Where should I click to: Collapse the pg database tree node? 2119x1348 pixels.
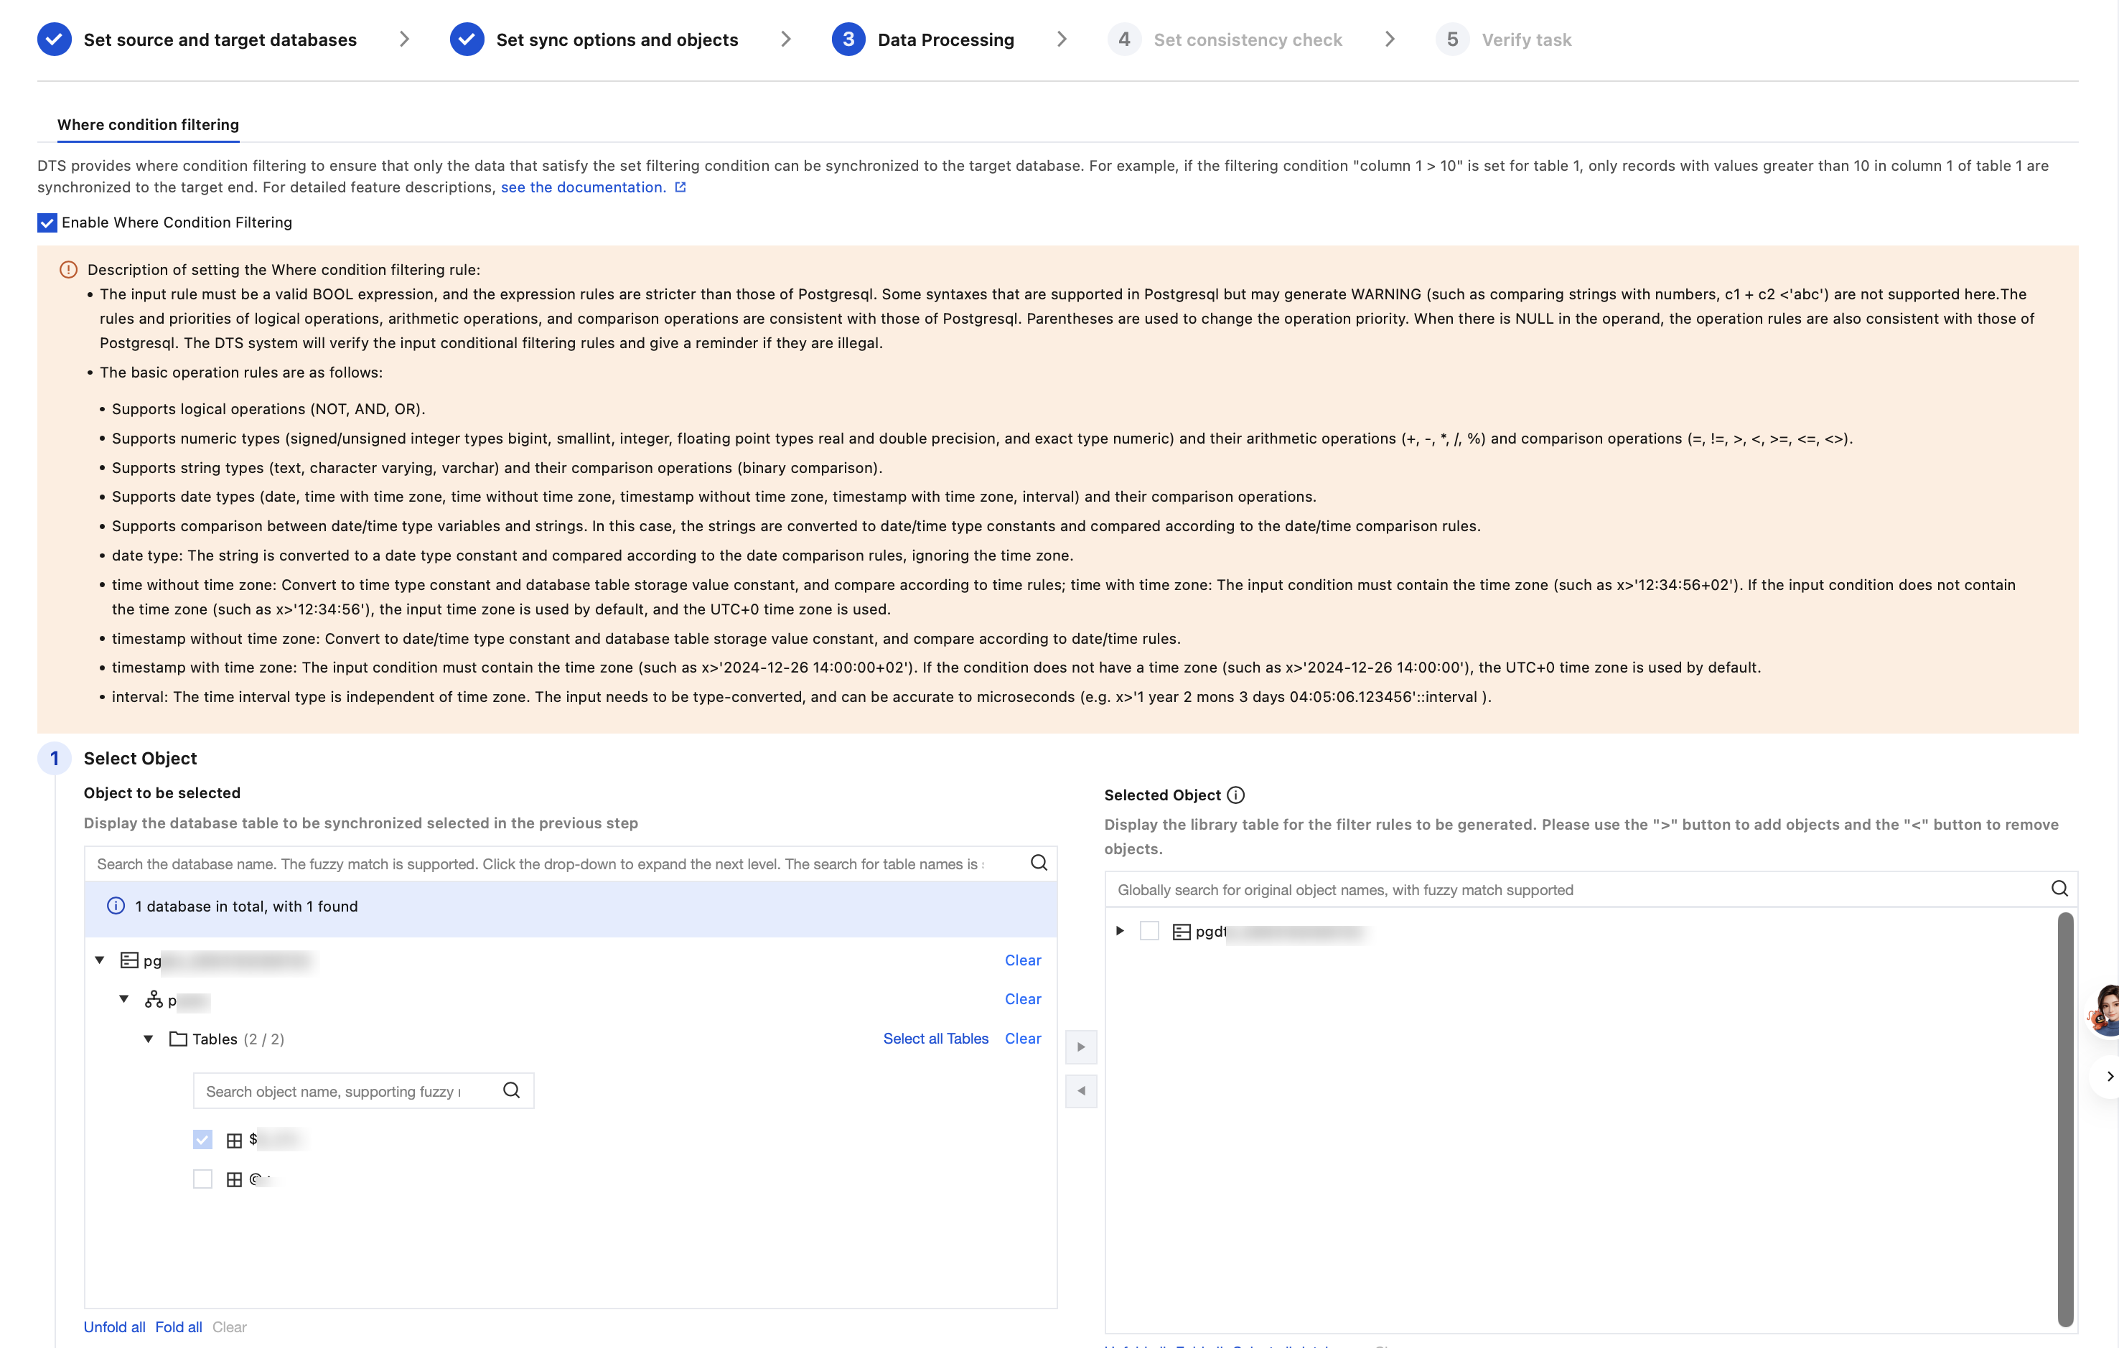(100, 960)
